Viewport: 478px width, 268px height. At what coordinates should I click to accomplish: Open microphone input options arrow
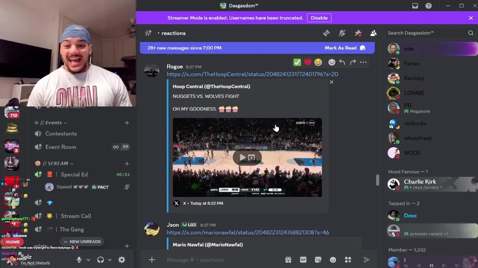pos(89,260)
